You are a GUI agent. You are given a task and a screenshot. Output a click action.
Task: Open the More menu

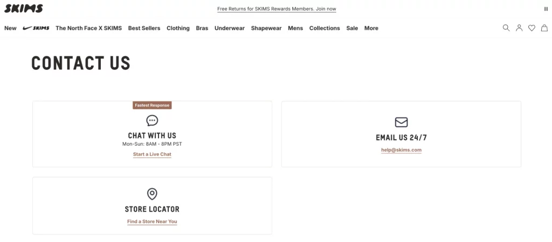click(x=371, y=28)
